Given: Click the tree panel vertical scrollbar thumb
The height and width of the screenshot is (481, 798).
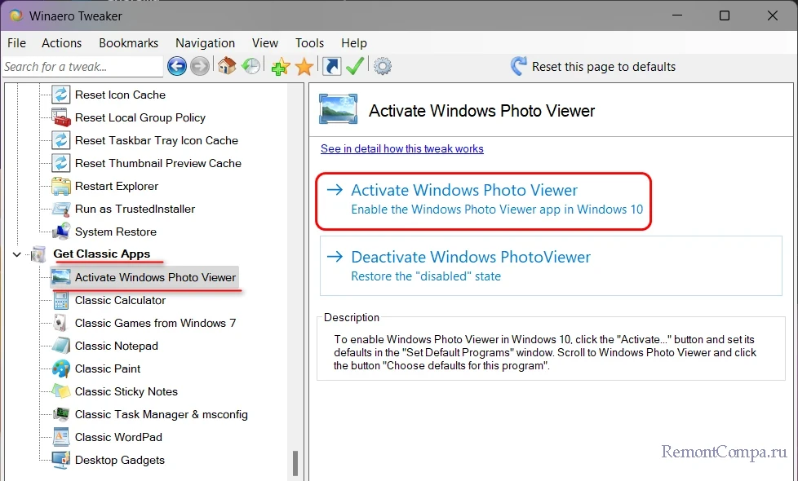Looking at the screenshot, I should tap(295, 463).
